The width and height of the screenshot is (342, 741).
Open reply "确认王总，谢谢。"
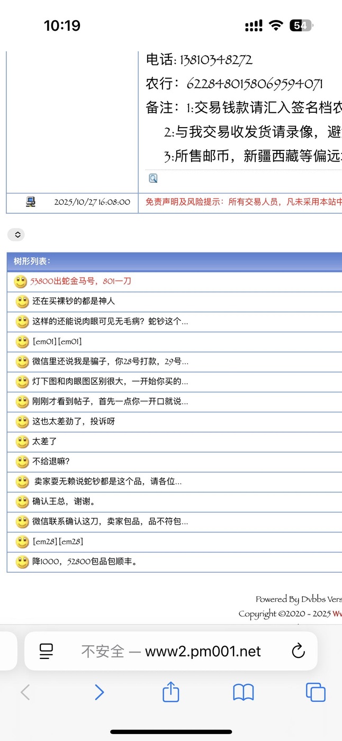click(x=64, y=501)
